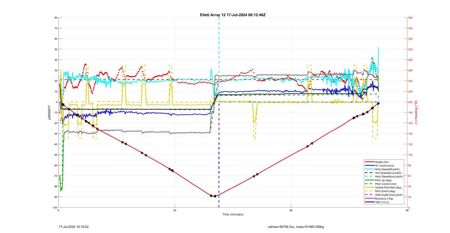Click the apogee marker at bottom of dive profile
The image size is (450, 233).
(x=215, y=196)
